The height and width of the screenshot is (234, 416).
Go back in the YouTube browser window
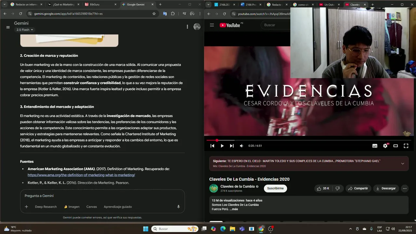209,14
